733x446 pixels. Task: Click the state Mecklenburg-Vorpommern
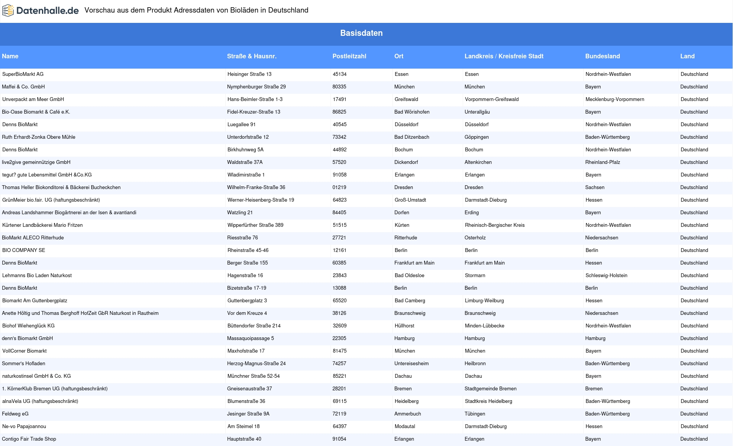[615, 99]
